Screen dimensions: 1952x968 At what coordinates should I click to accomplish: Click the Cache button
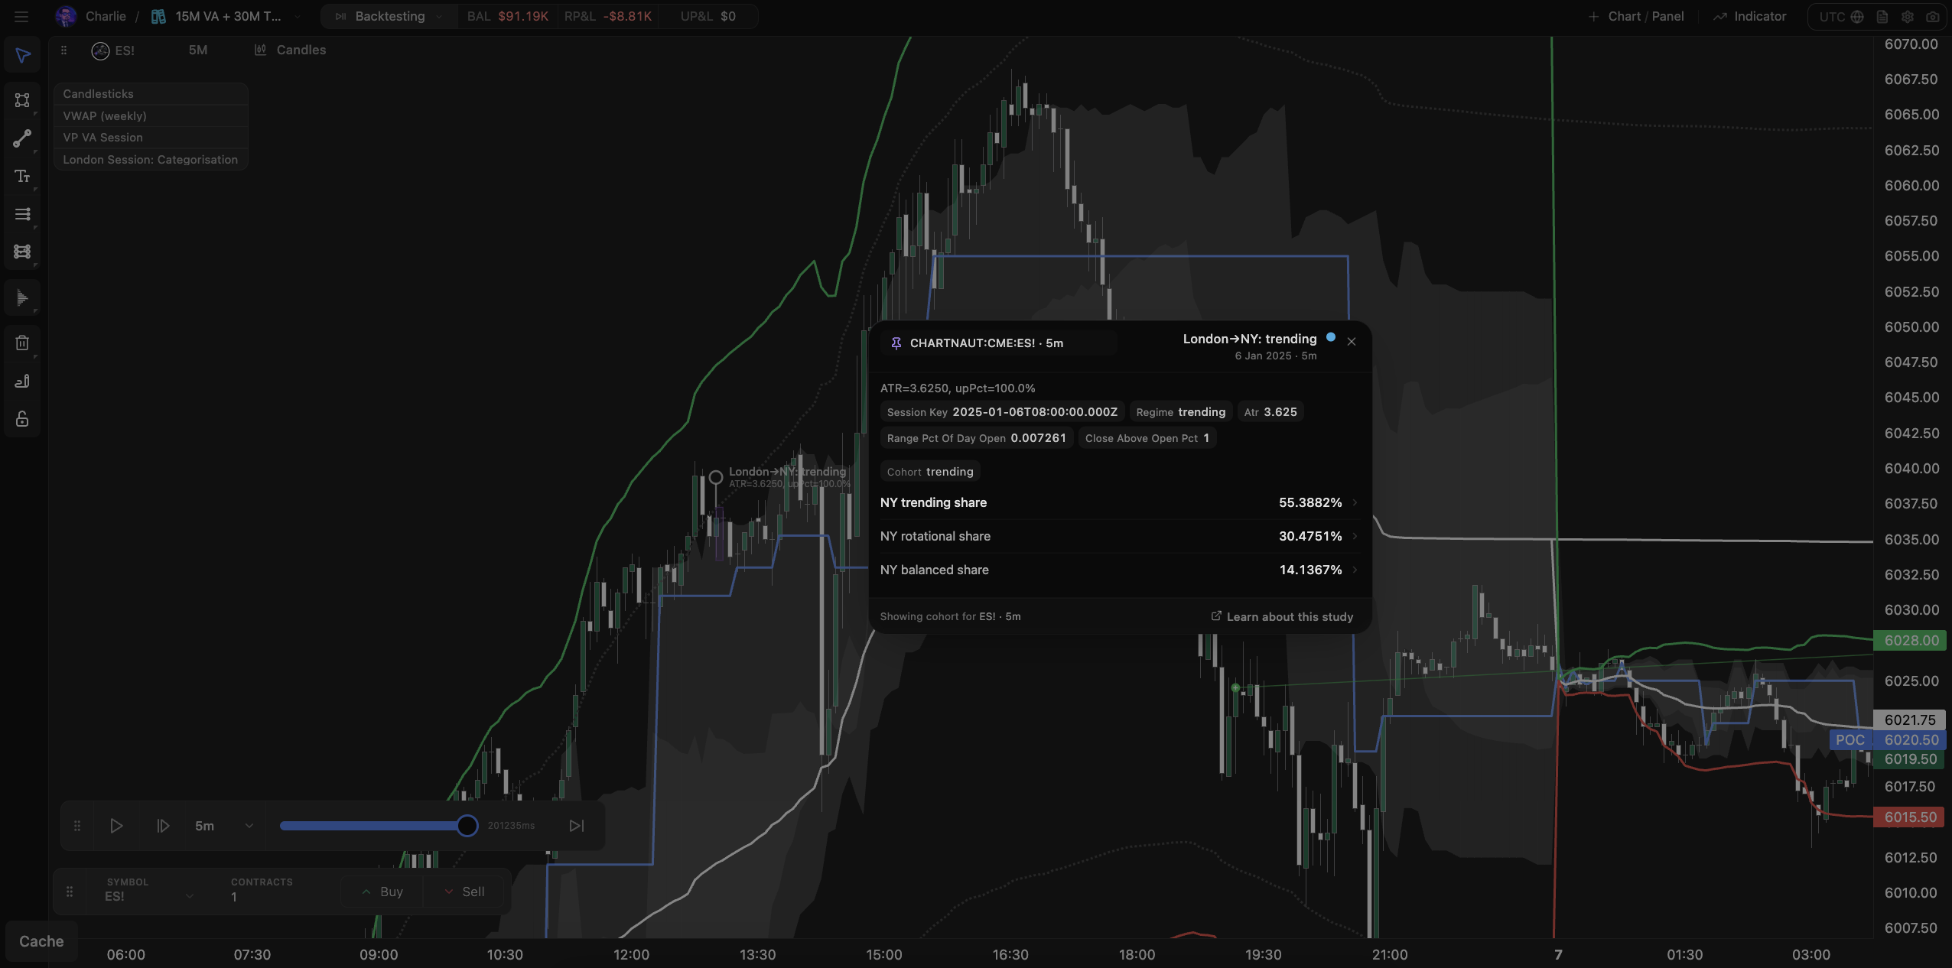coord(41,941)
